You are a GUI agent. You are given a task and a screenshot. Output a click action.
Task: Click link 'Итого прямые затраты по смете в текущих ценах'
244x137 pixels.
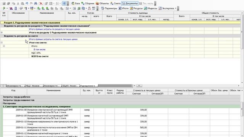(x=53, y=39)
